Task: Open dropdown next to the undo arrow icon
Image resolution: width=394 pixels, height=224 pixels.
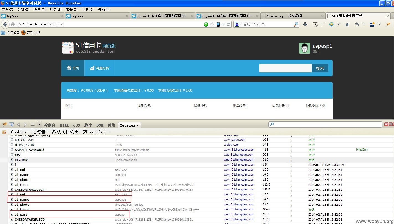Action: click(x=364, y=24)
